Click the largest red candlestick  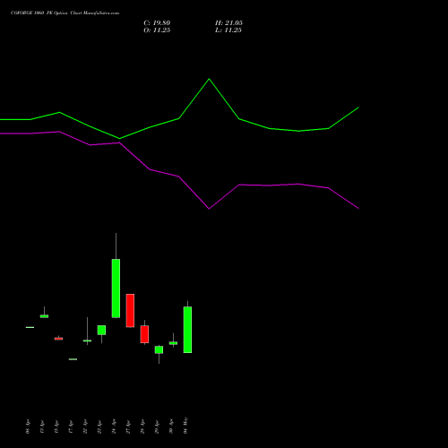130,310
